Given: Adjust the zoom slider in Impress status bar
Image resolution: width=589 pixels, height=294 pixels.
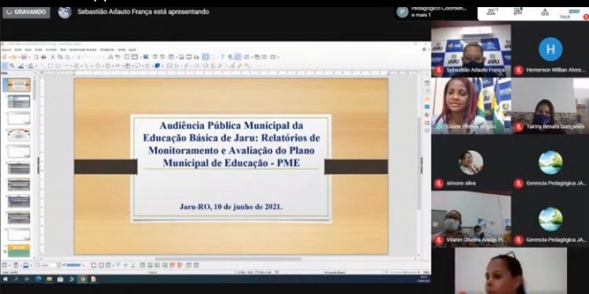Looking at the screenshot, I should click(x=405, y=272).
